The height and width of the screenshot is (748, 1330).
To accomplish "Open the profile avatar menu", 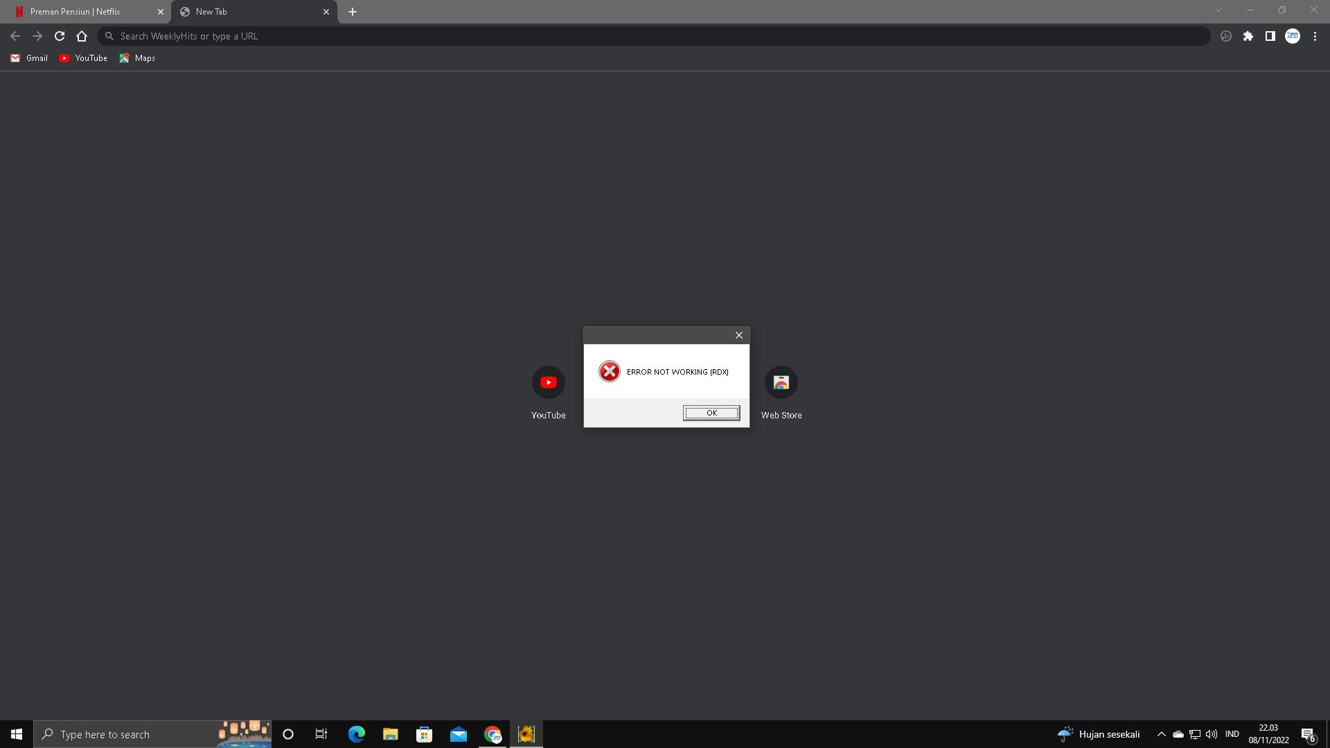I will (1292, 36).
